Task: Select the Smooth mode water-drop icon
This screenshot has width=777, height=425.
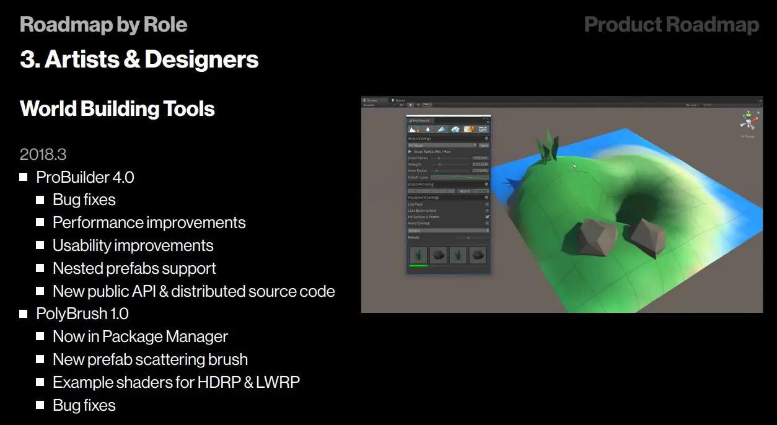Action: (428, 129)
